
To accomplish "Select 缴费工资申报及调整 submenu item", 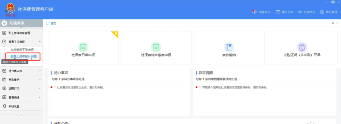I will click(23, 57).
